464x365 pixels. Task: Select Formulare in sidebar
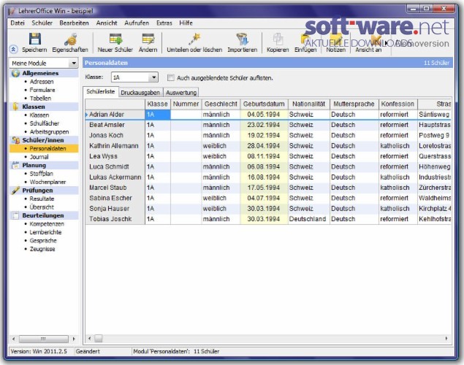coord(42,90)
